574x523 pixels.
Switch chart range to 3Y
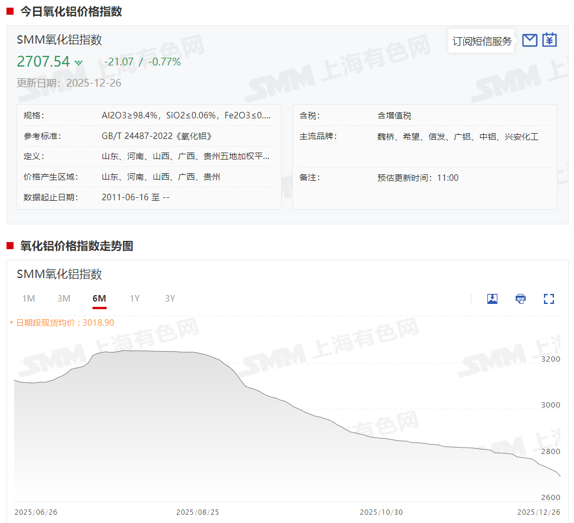tap(170, 299)
